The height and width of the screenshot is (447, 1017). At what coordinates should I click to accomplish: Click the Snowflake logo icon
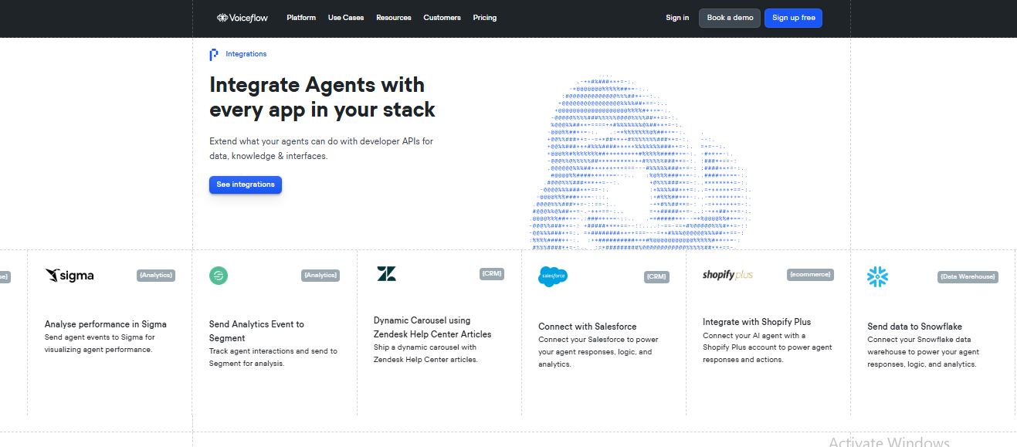click(877, 276)
